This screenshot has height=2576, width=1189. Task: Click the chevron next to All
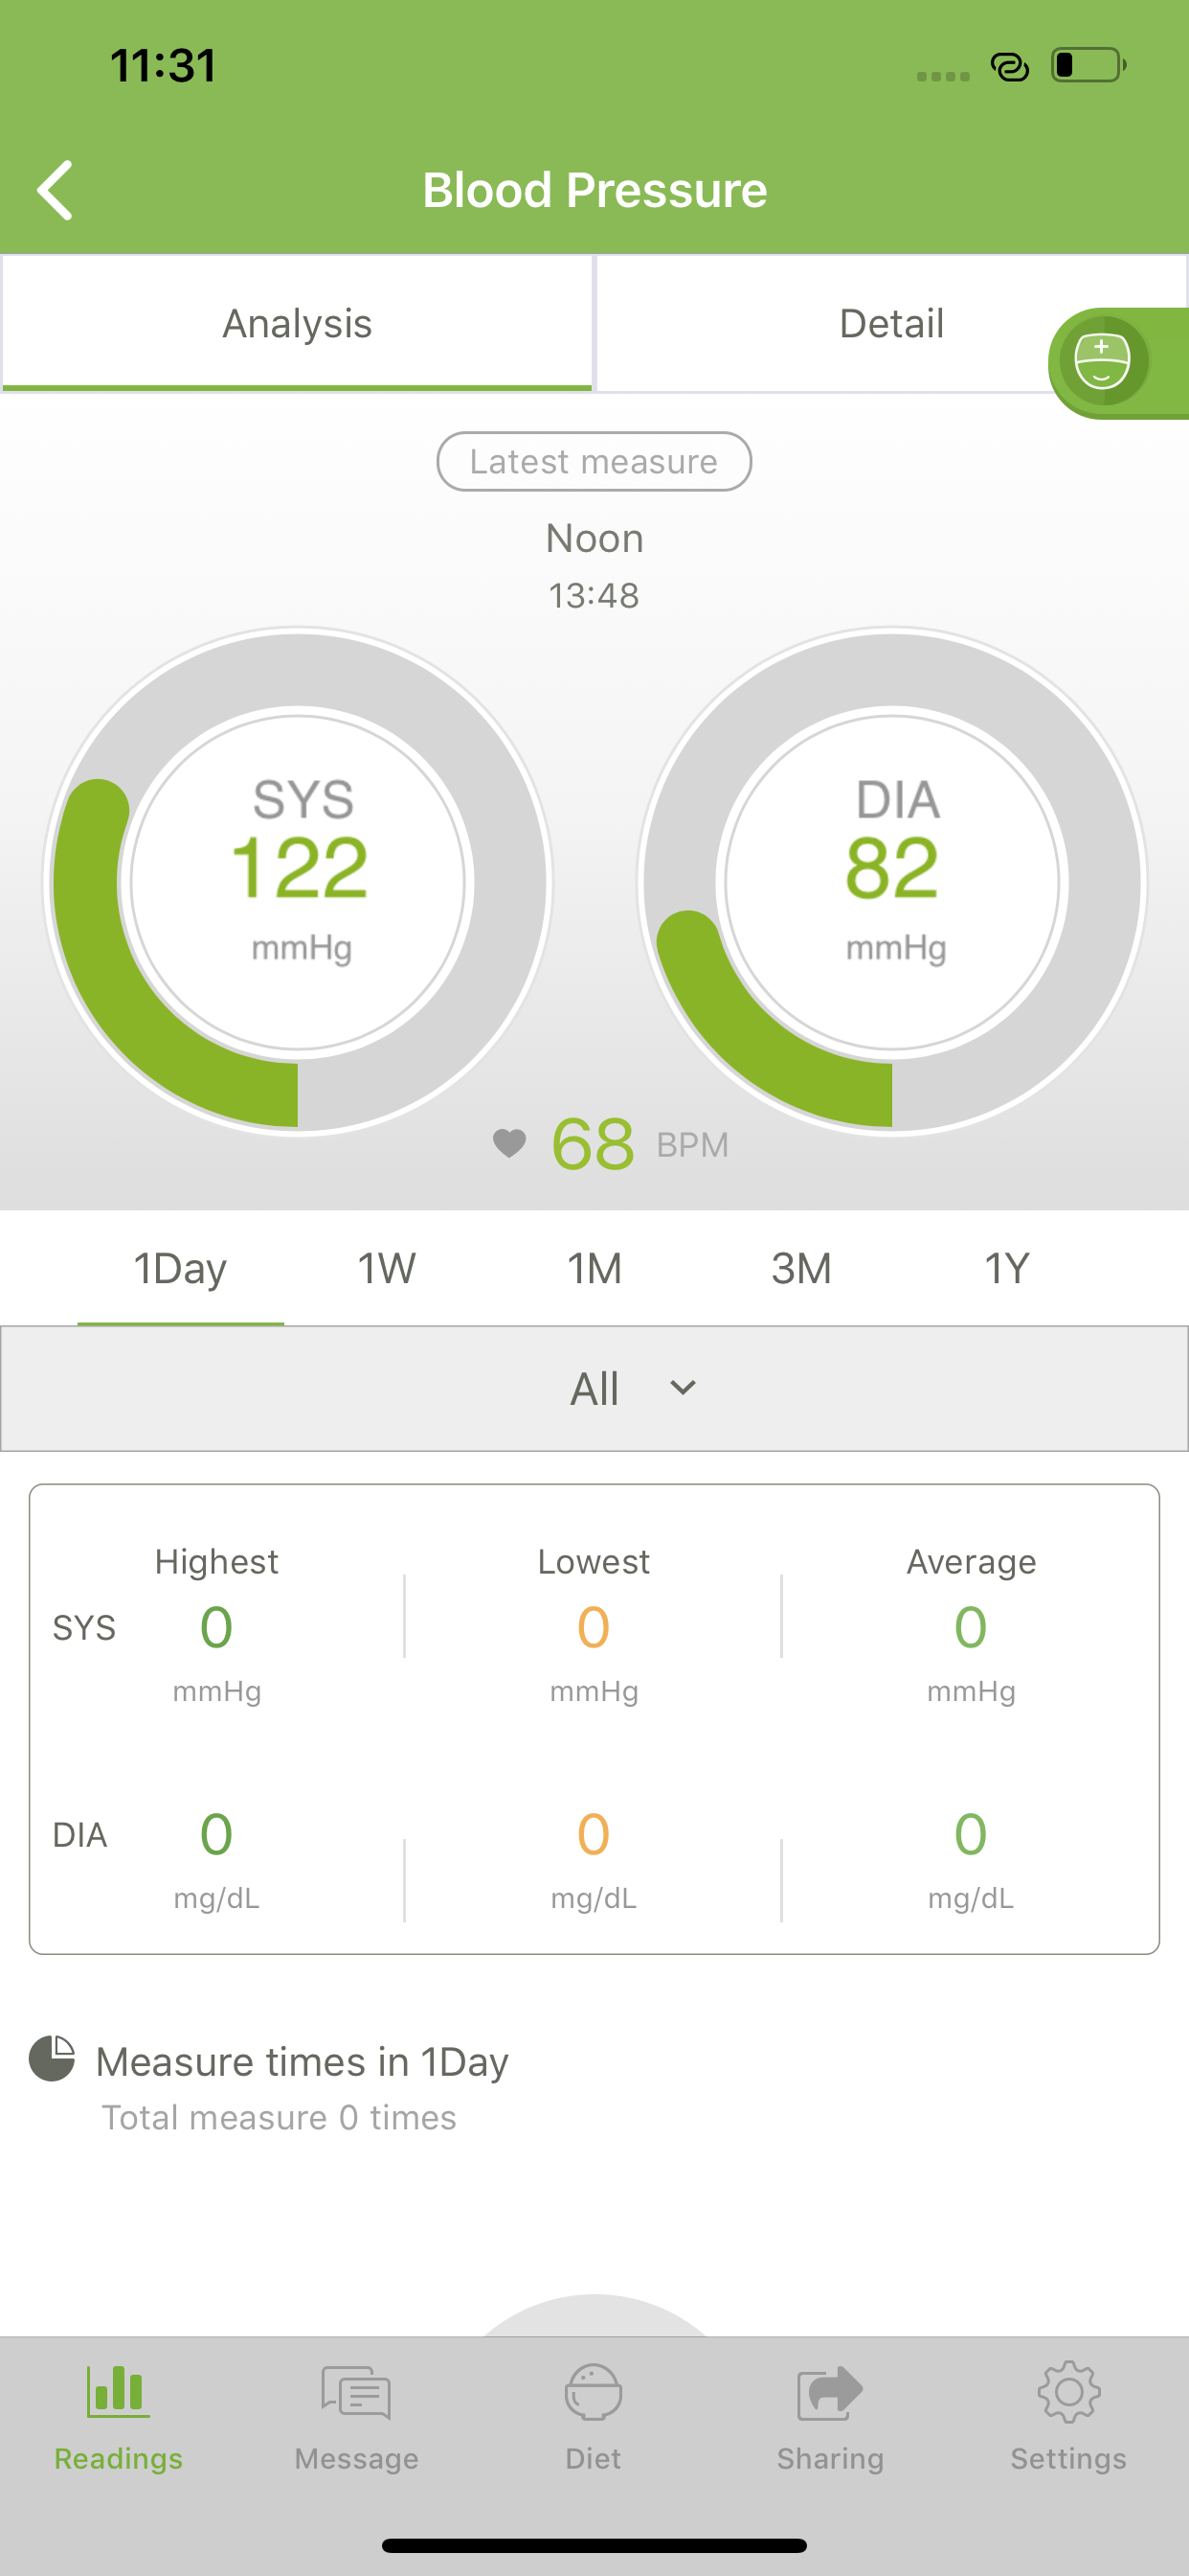tap(683, 1388)
